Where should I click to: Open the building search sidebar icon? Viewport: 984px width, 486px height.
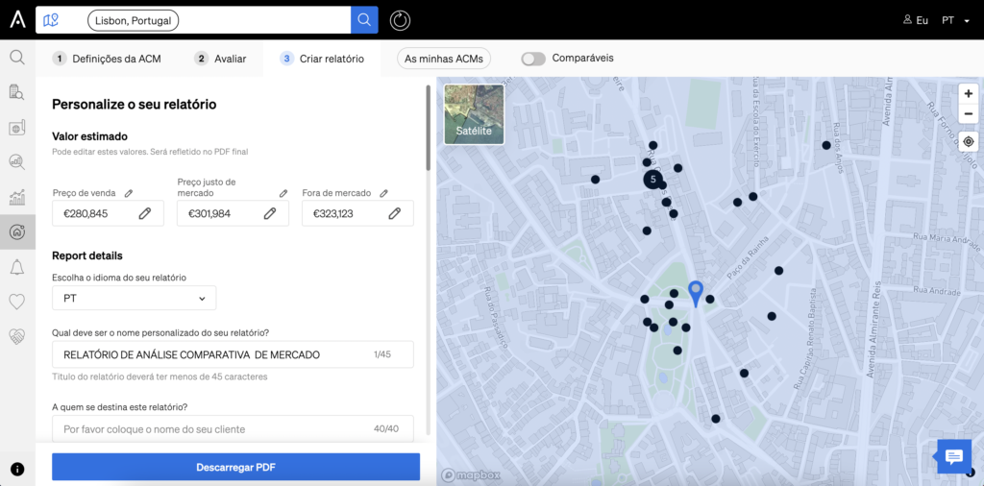17,93
